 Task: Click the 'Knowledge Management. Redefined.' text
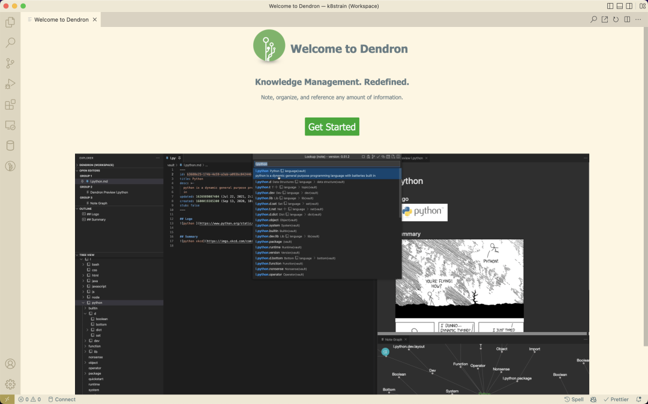(x=332, y=82)
